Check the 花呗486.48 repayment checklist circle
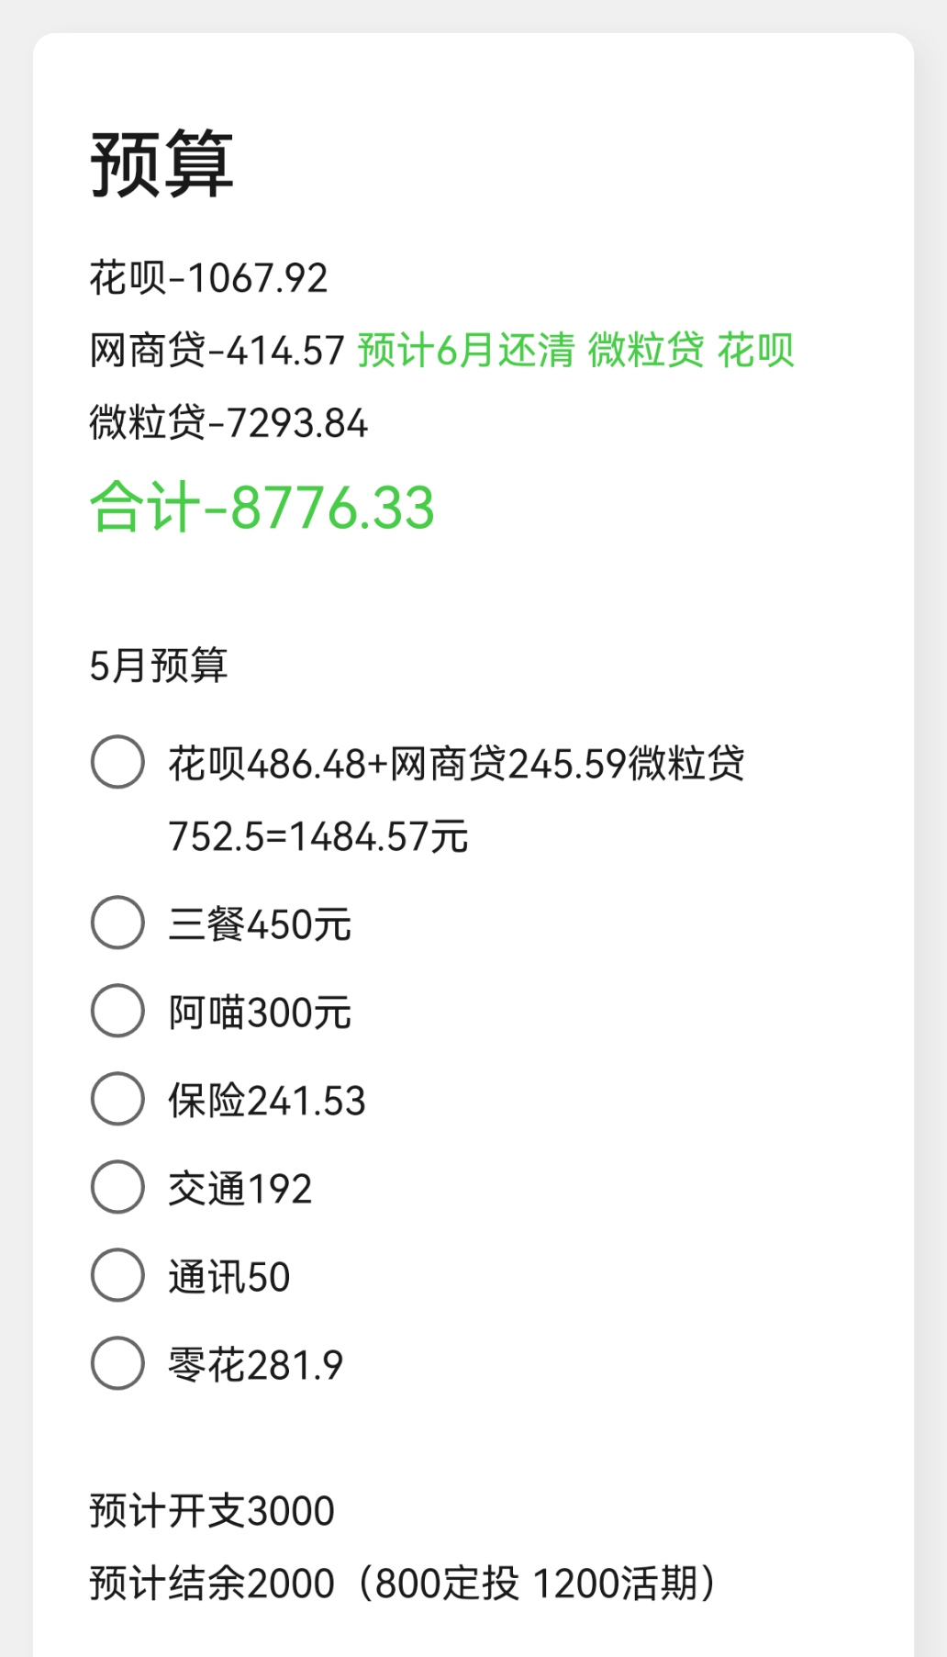 point(117,761)
